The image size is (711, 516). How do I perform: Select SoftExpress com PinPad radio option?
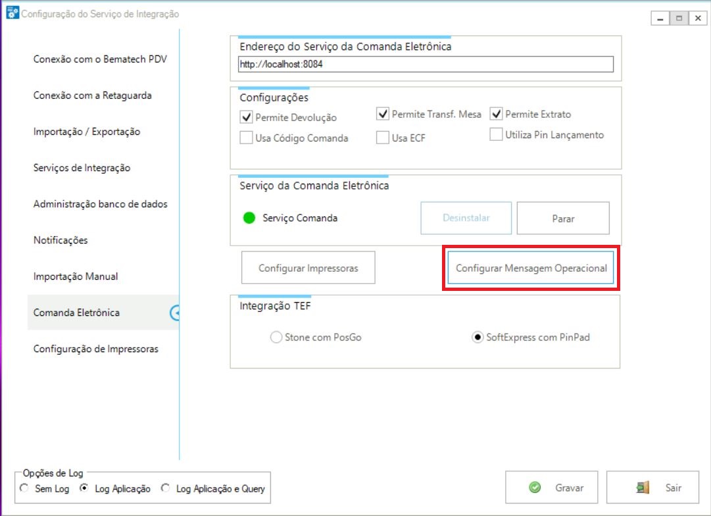[x=478, y=337]
